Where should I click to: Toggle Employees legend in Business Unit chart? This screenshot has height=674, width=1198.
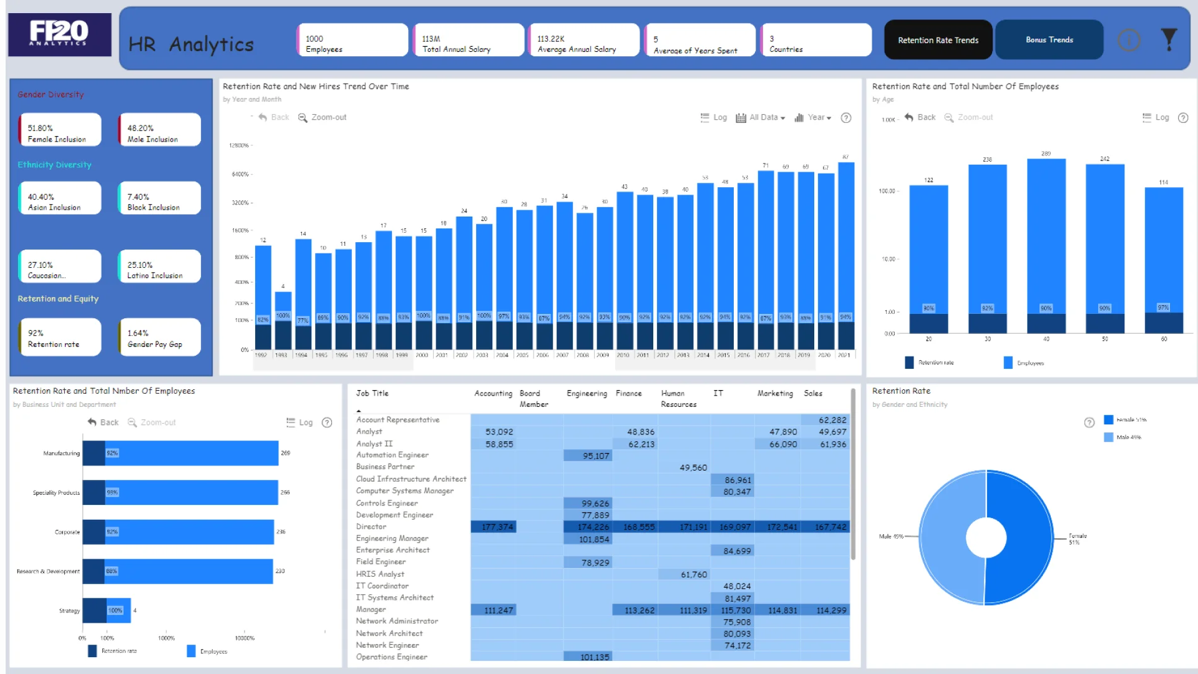(207, 651)
